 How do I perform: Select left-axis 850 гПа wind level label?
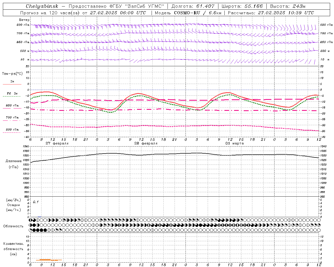23,42
